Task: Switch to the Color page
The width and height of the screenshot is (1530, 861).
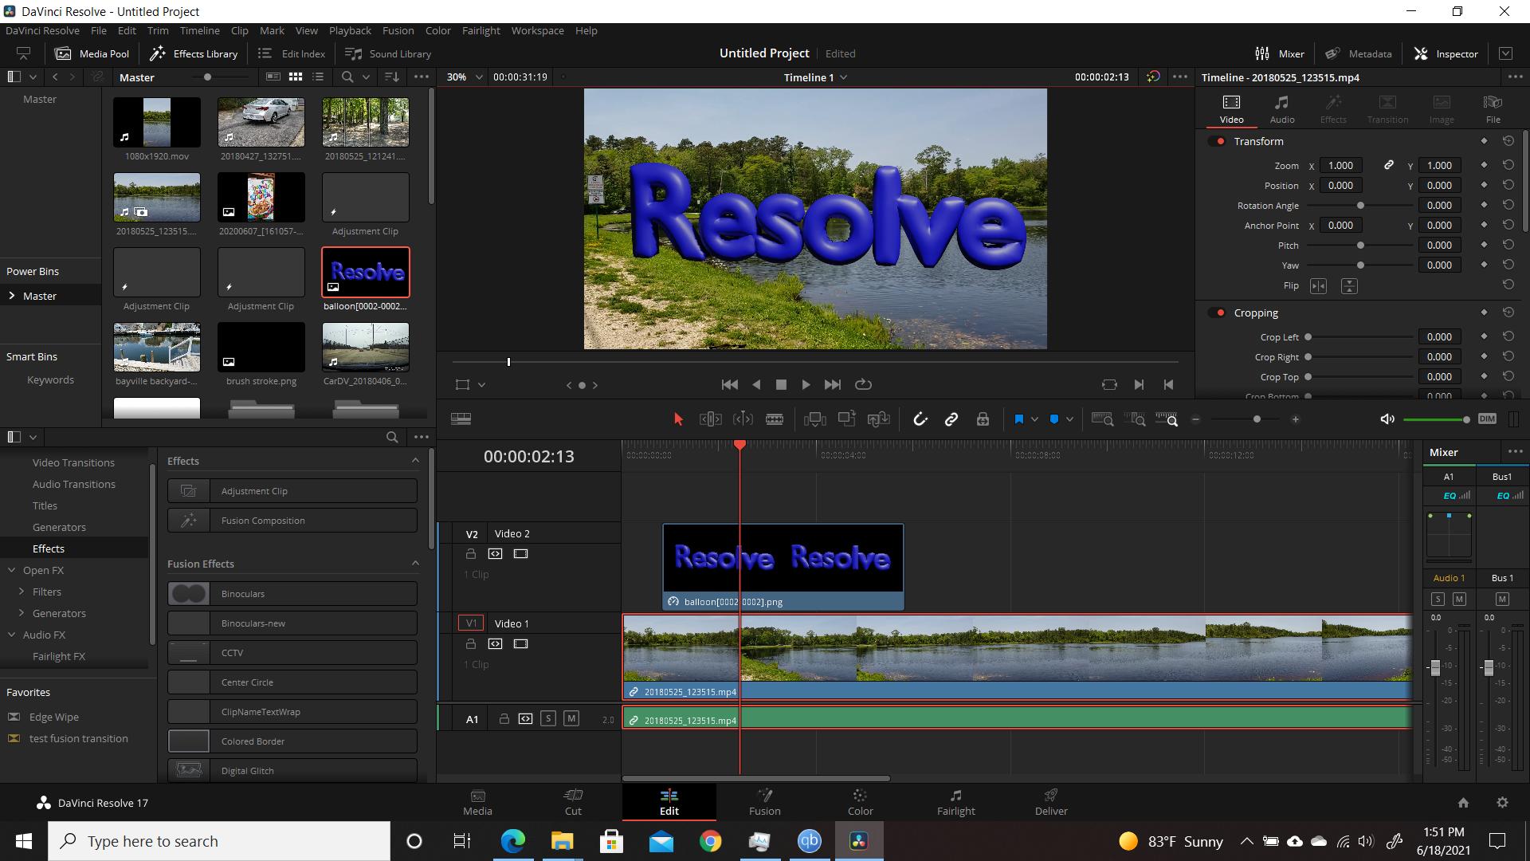Action: [x=860, y=802]
